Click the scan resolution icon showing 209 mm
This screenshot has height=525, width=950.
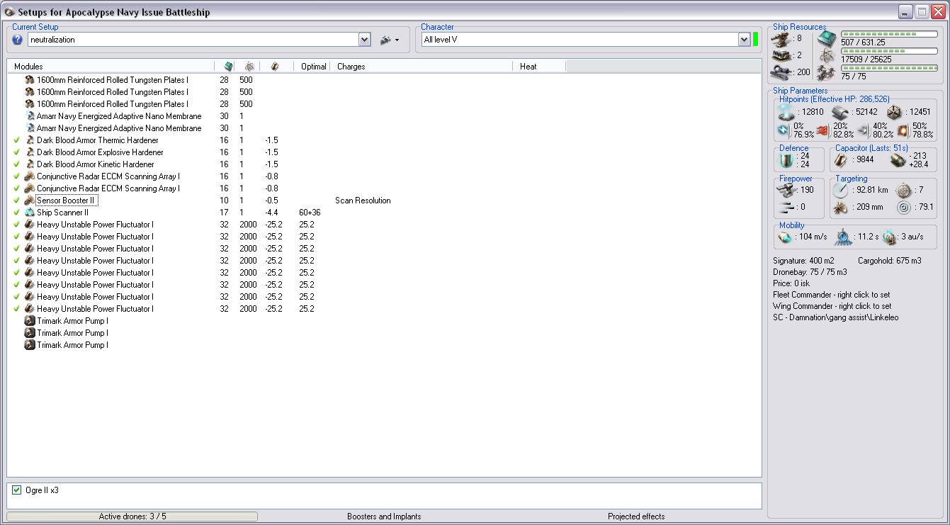tap(840, 207)
